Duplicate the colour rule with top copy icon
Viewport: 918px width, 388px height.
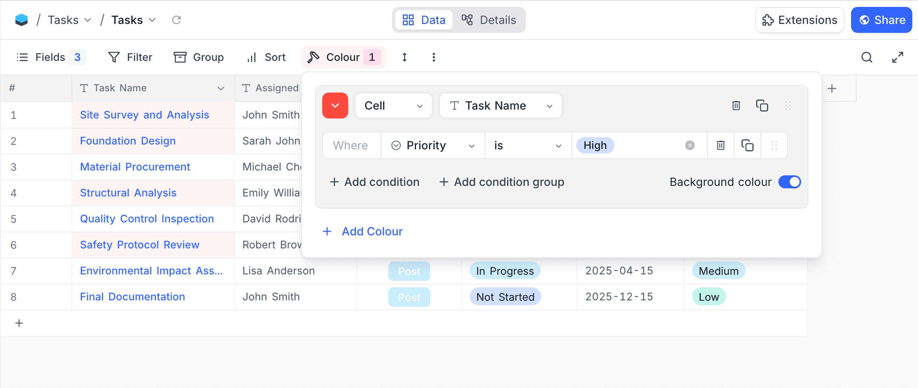point(762,106)
